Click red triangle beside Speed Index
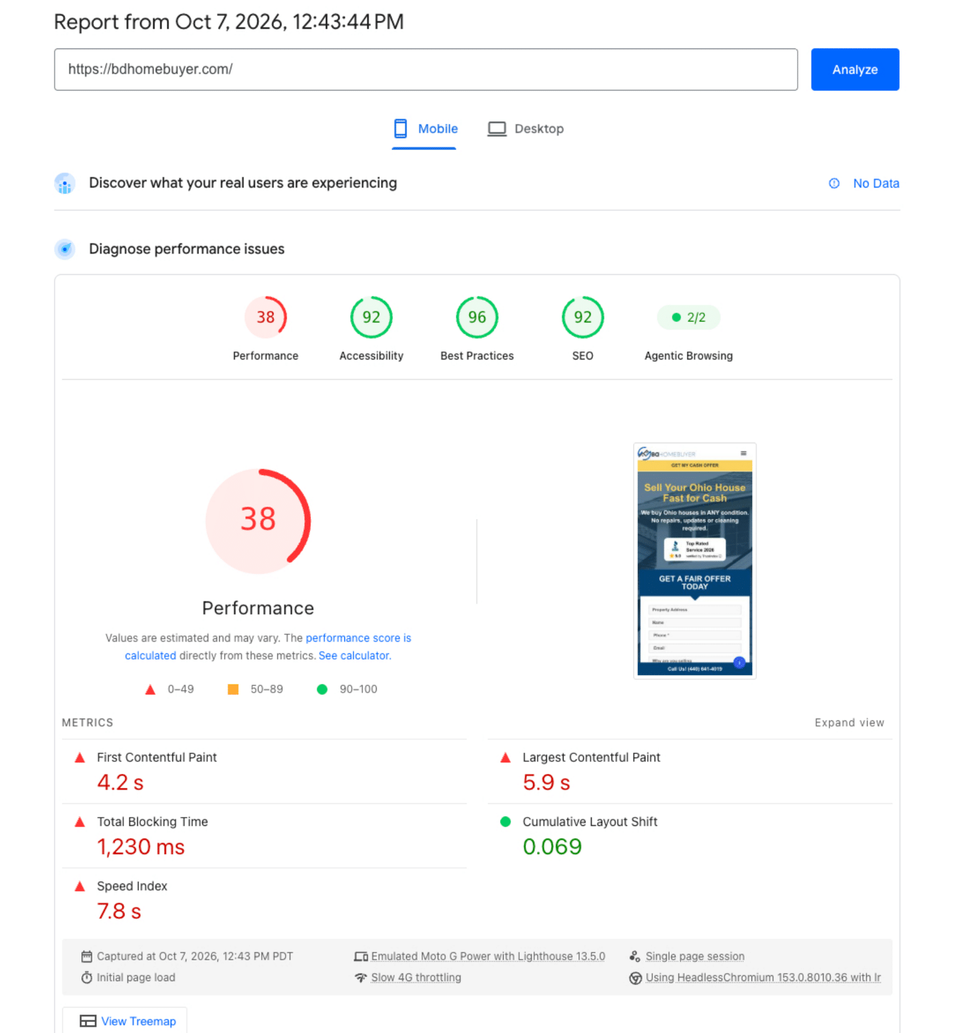Viewport: 954px width, 1033px height. point(80,886)
